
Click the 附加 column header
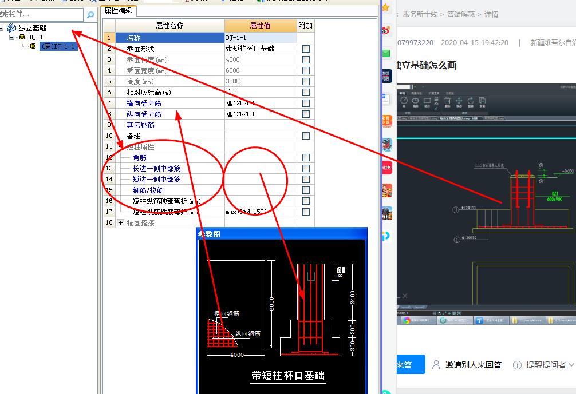[x=305, y=26]
